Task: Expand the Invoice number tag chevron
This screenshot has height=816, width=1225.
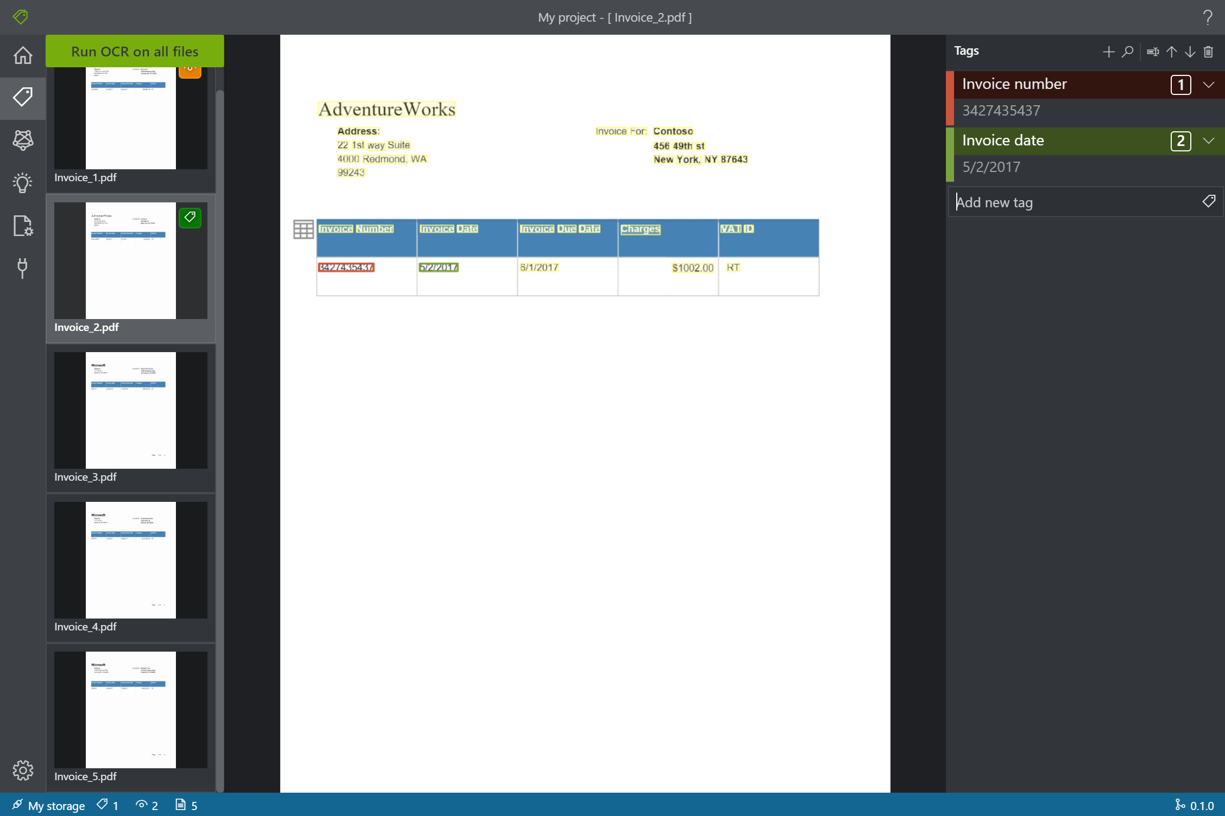Action: [1209, 85]
